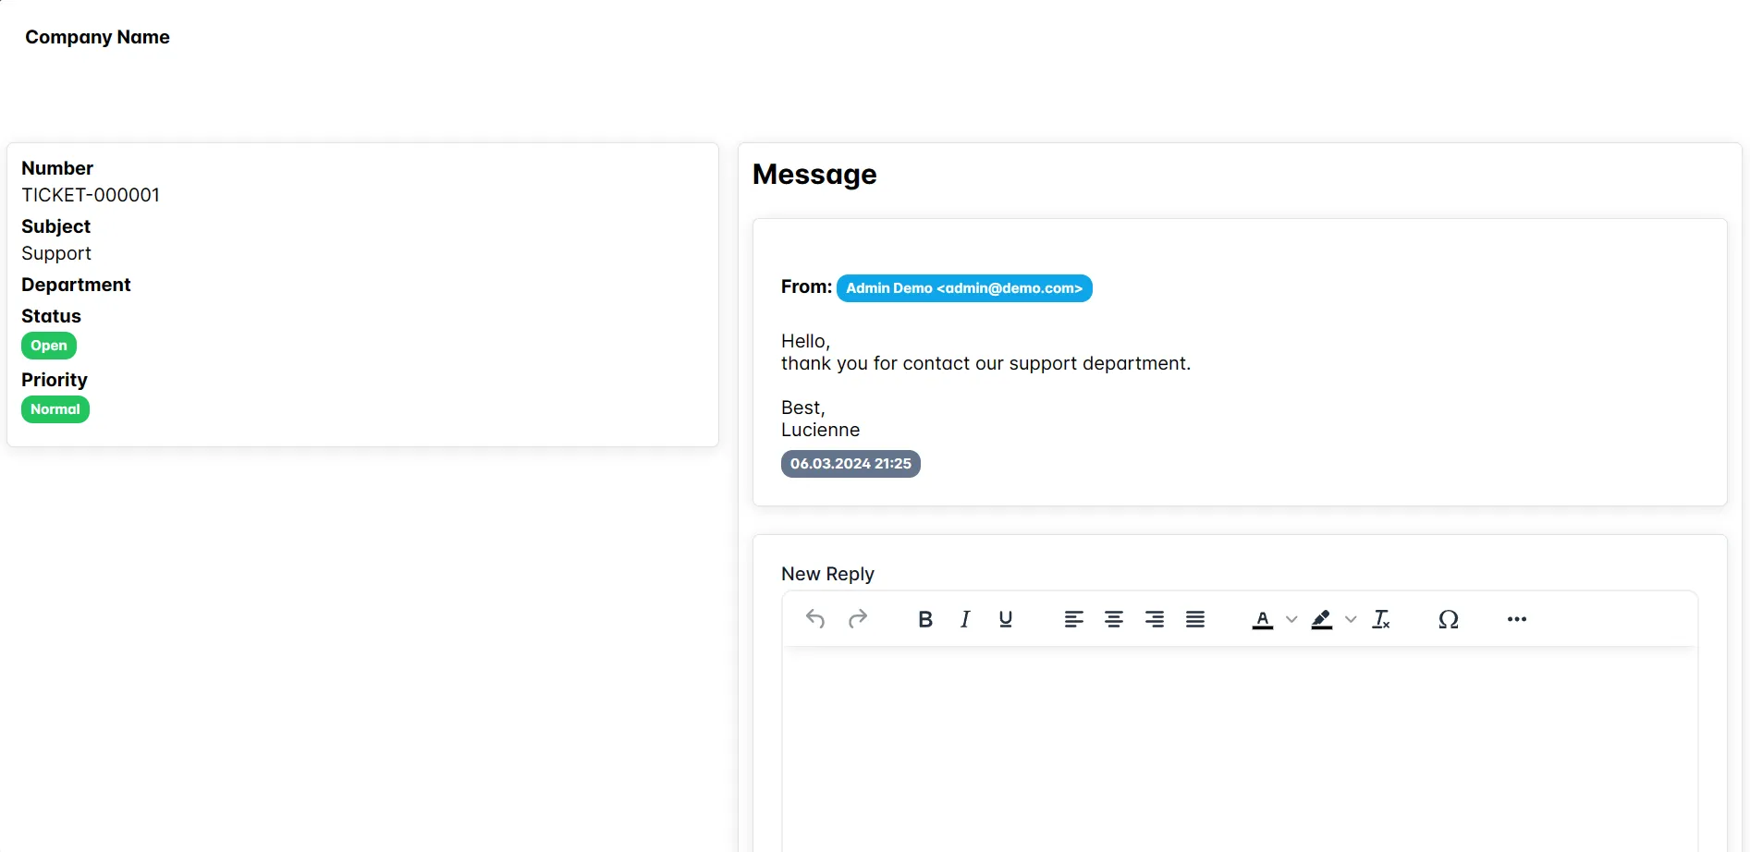Click the Undo arrow in editor toolbar

pyautogui.click(x=814, y=619)
